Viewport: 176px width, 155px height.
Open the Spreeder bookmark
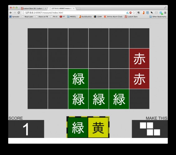[14, 17]
